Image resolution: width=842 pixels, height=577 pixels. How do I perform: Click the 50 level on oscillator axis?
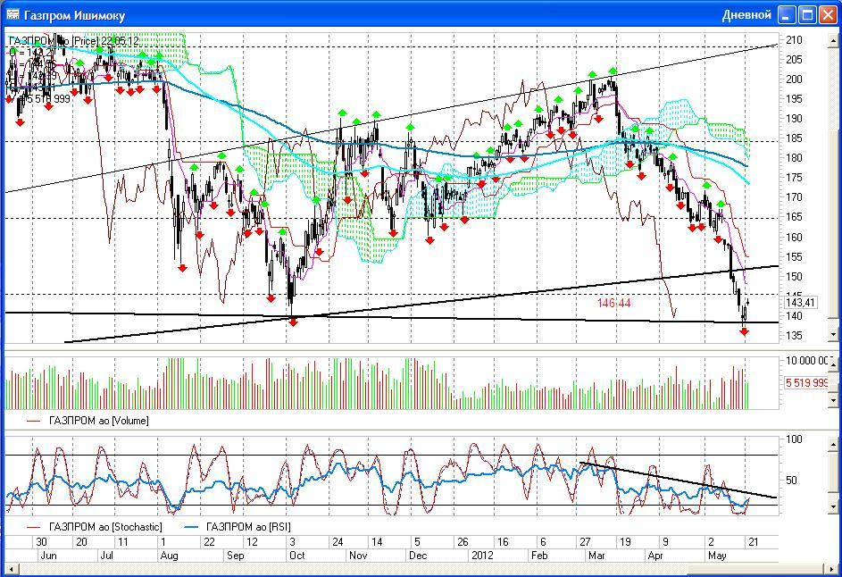coord(791,481)
